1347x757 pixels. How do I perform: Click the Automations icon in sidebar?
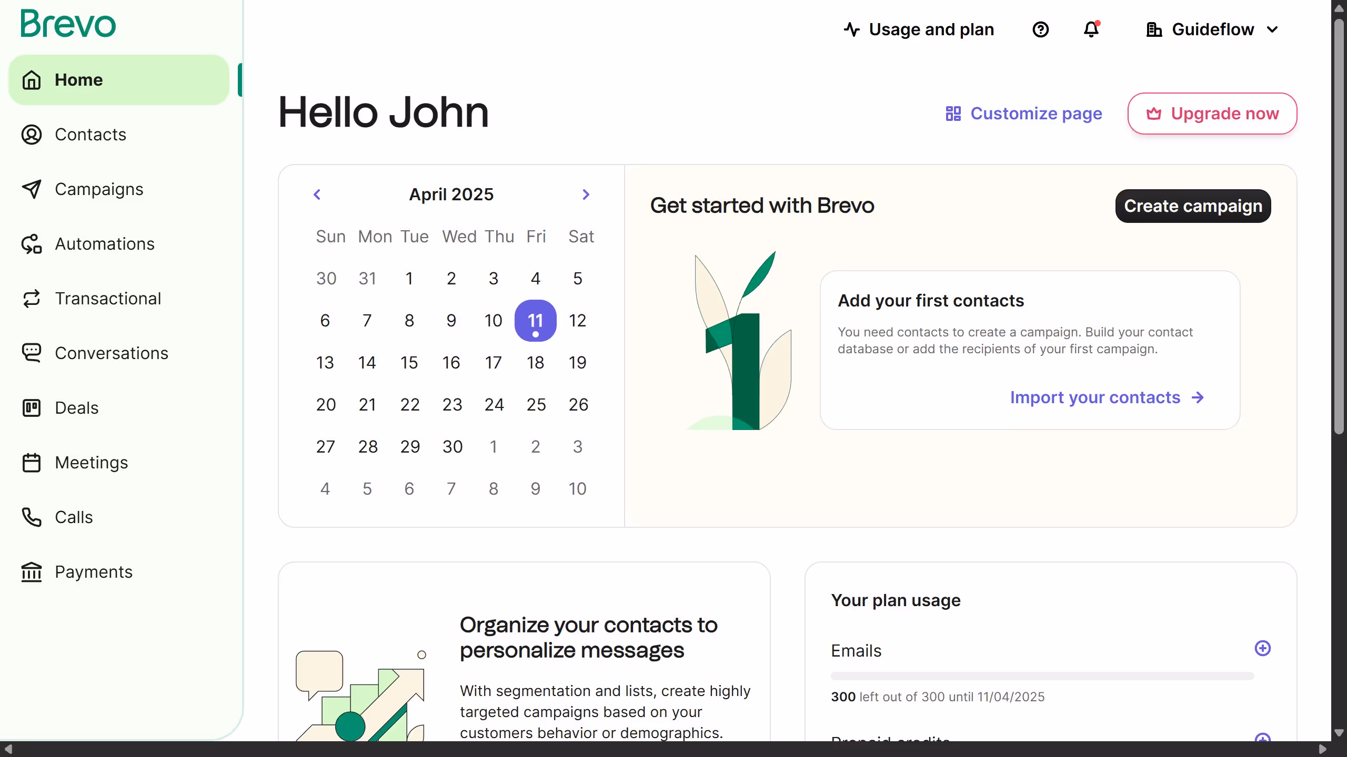tap(32, 244)
